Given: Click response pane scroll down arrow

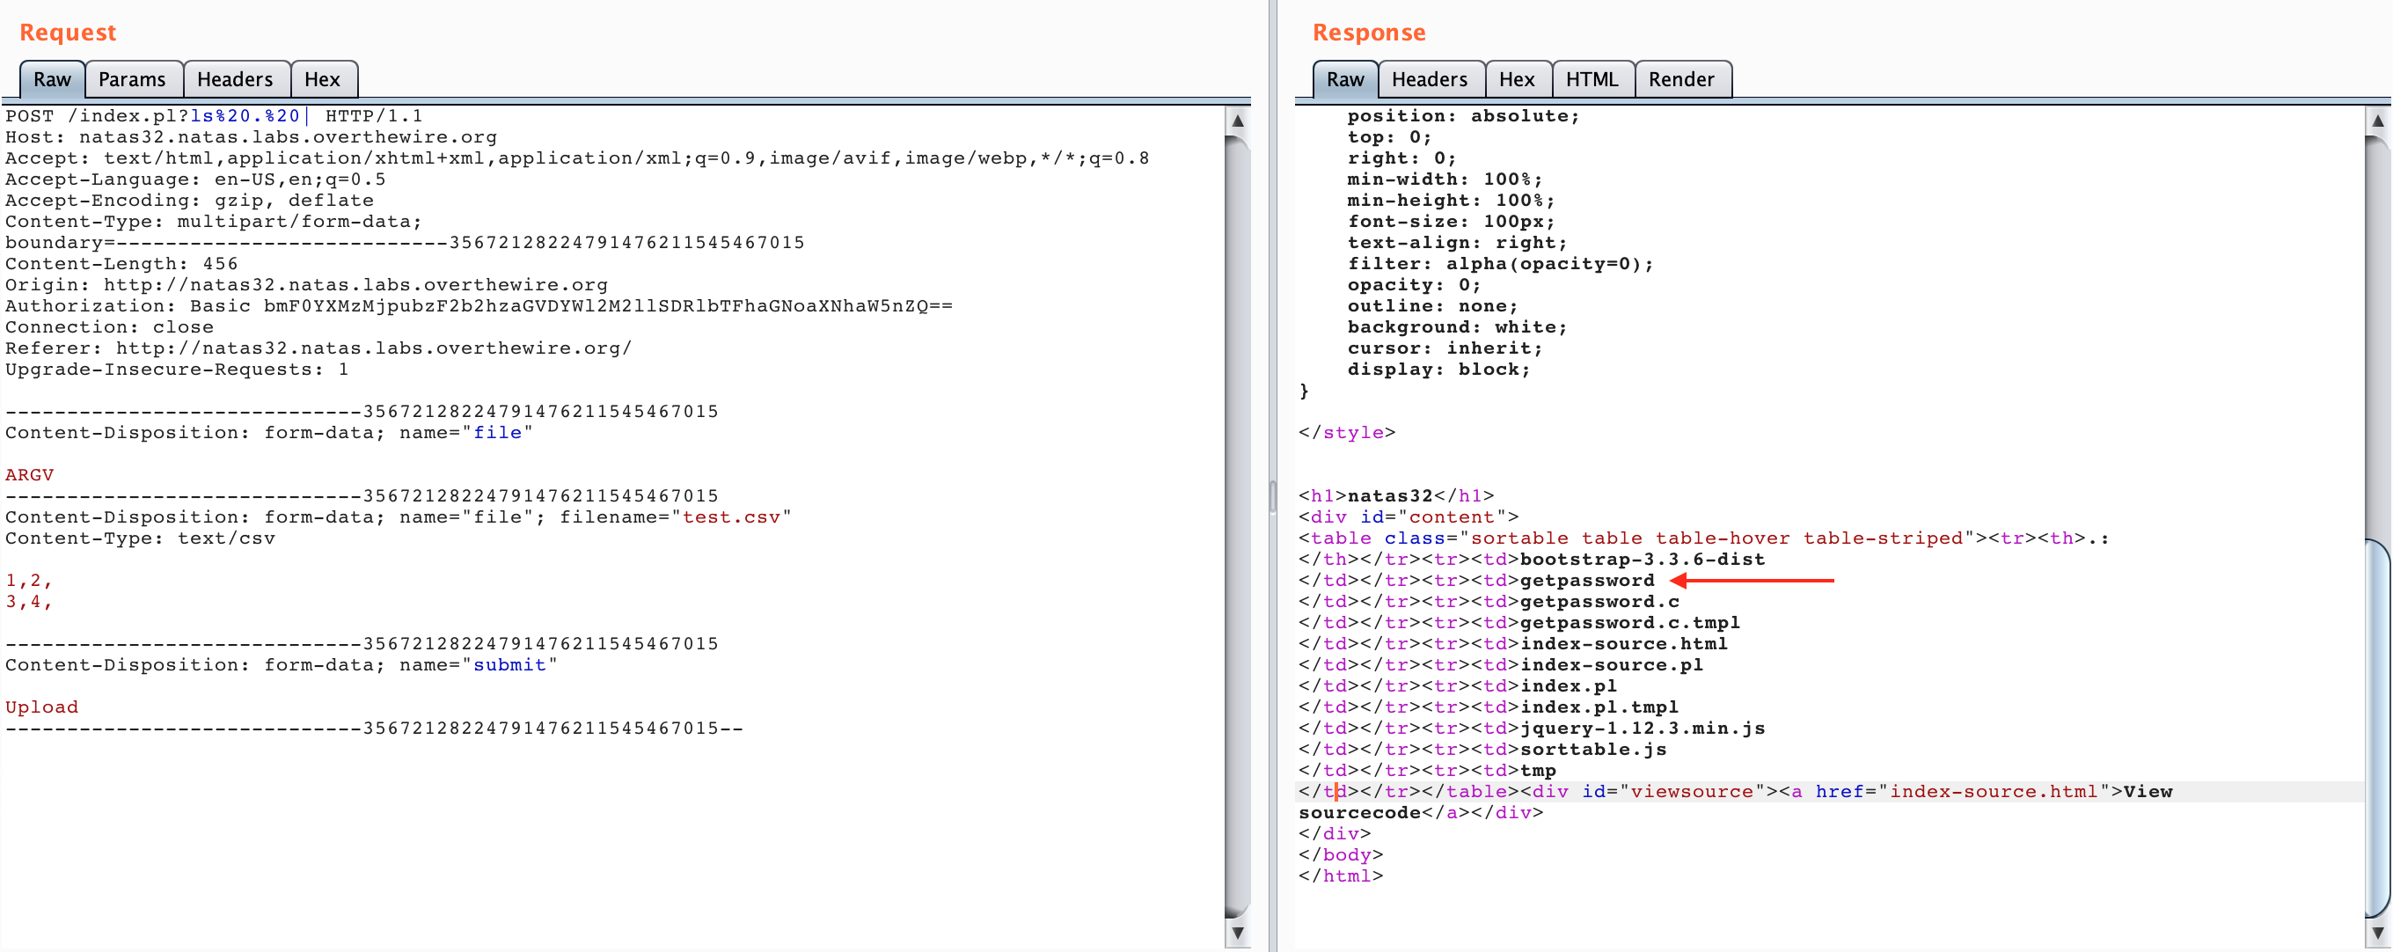Looking at the screenshot, I should pyautogui.click(x=2377, y=932).
